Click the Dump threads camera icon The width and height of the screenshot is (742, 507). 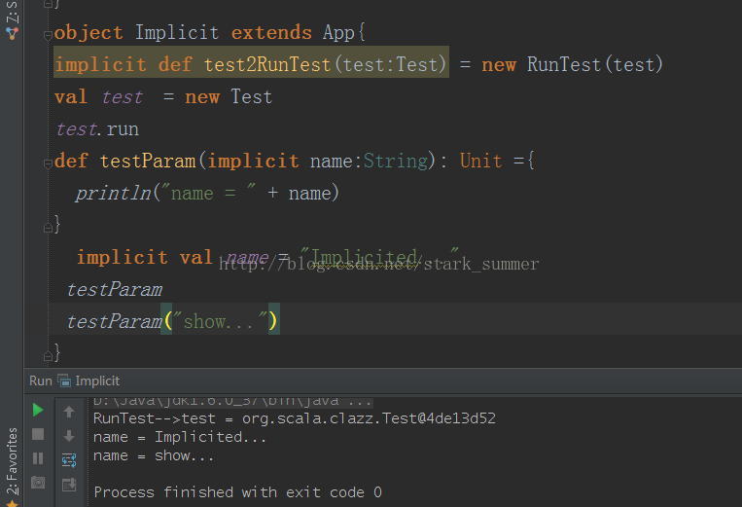[38, 482]
